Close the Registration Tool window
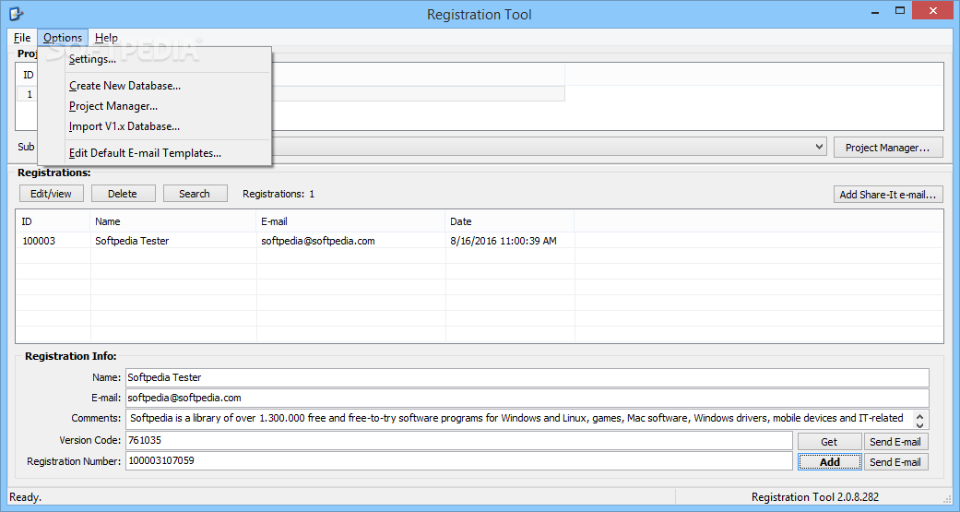 point(933,11)
